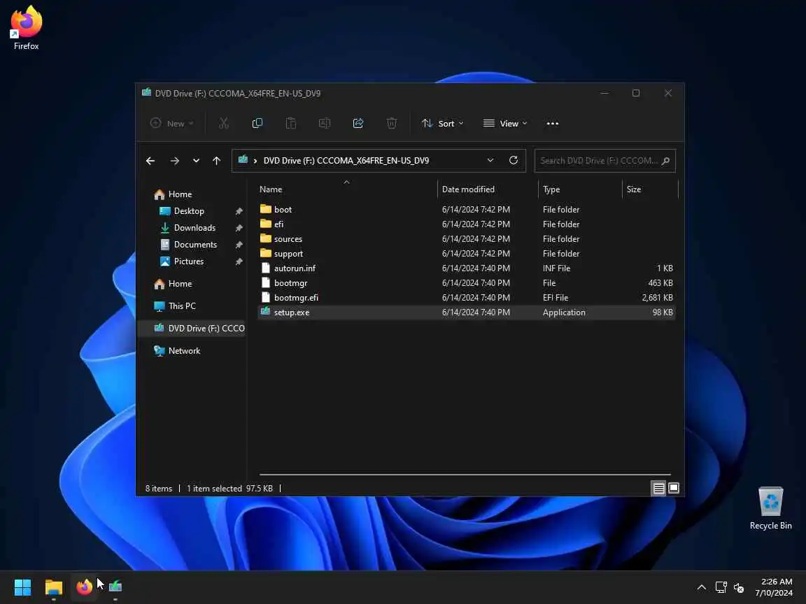Click the setup app icon in taskbar
Viewport: 806px width, 604px height.
[115, 587]
